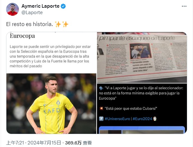Open the black quote screenshot image
This screenshot has width=193, height=147.
(x=142, y=108)
